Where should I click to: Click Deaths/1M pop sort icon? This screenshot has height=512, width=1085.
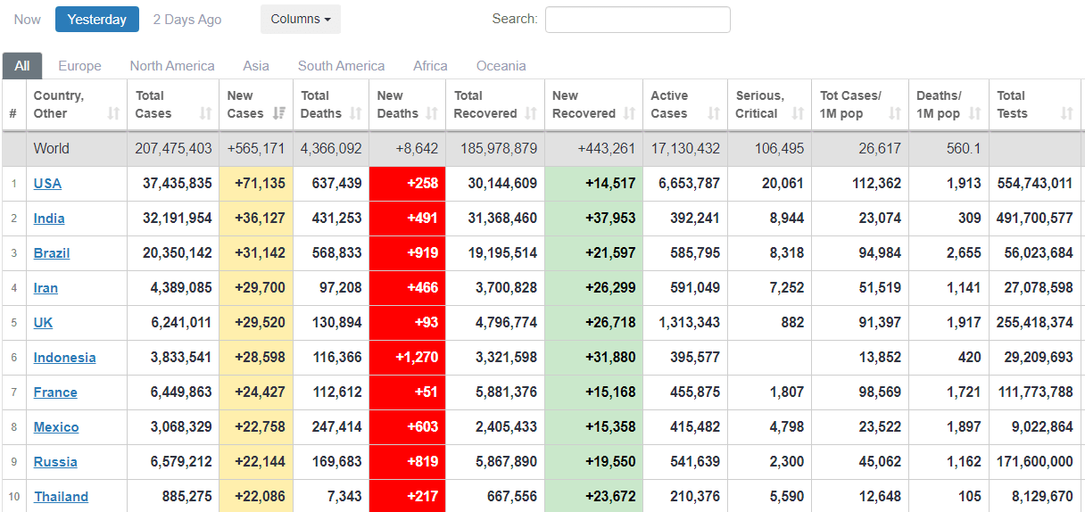click(x=974, y=113)
